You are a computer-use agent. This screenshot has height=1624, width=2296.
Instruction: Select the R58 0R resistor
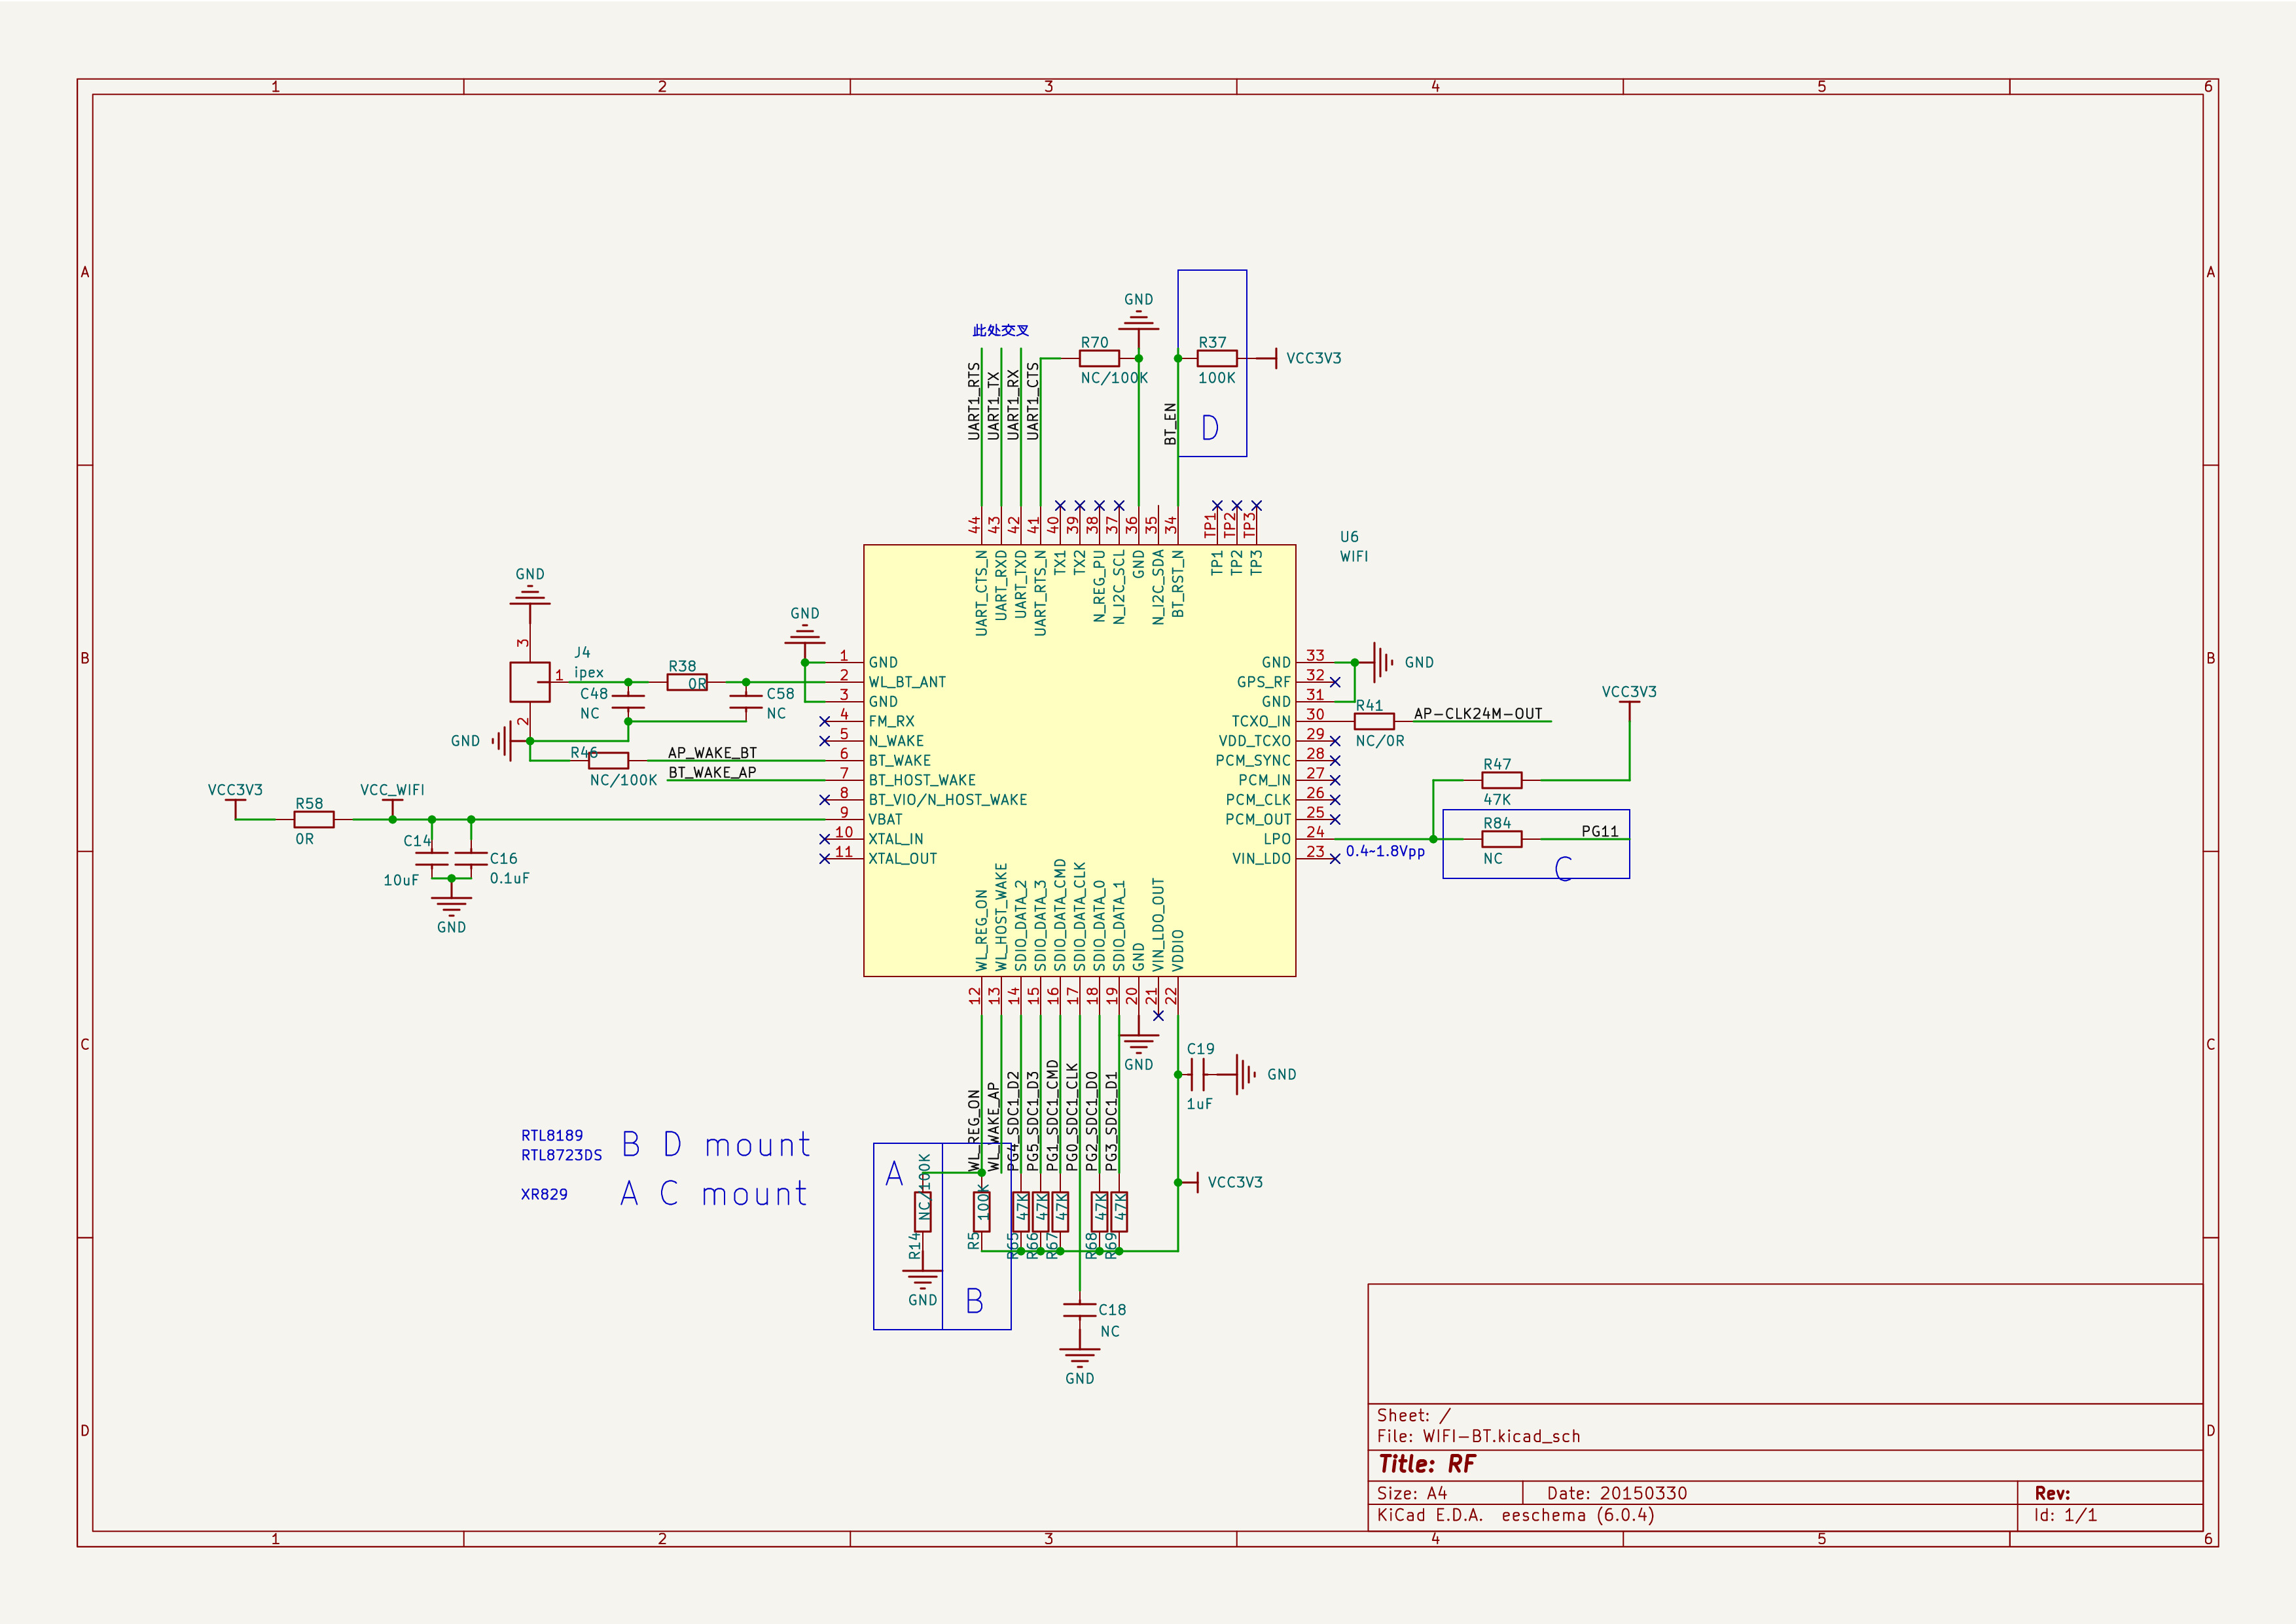click(x=313, y=819)
